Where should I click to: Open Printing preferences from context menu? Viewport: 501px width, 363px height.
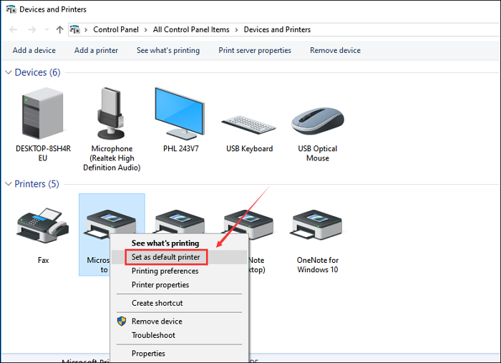pos(165,271)
